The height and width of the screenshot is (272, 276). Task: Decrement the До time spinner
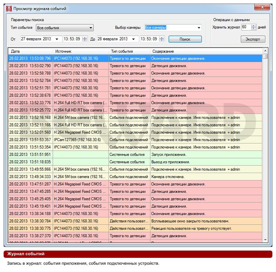coord(162,40)
